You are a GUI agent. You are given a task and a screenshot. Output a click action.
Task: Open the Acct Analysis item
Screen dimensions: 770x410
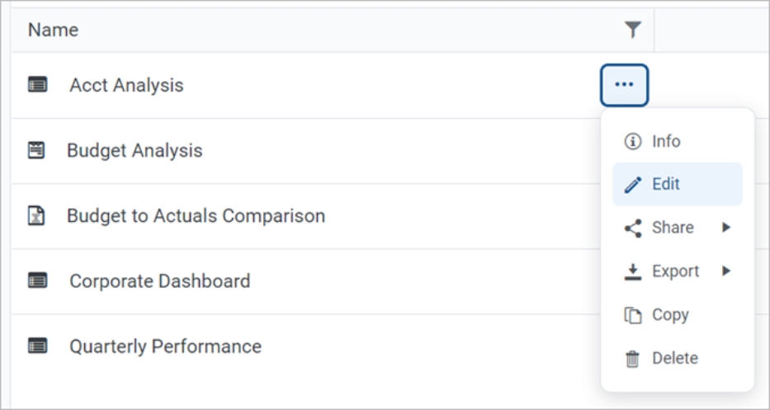126,85
